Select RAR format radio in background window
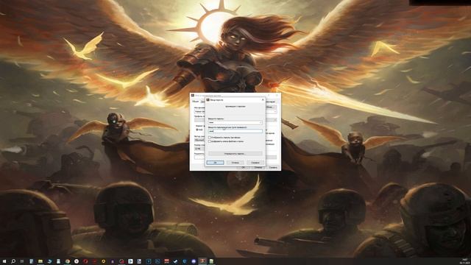 coord(197,130)
